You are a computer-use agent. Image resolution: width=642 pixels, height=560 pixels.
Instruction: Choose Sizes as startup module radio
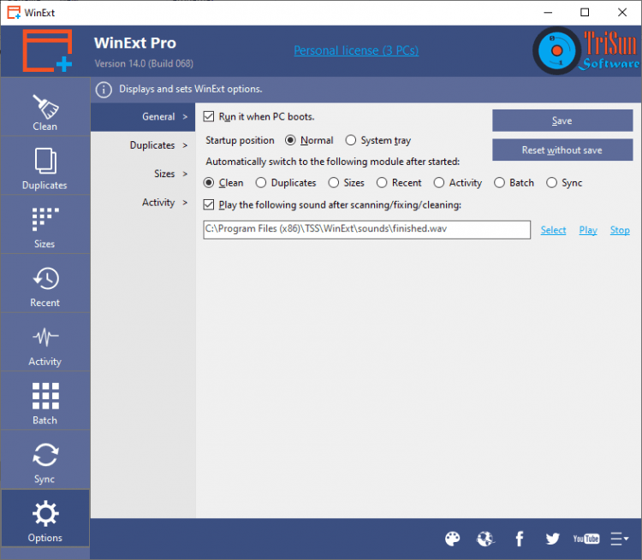[334, 182]
